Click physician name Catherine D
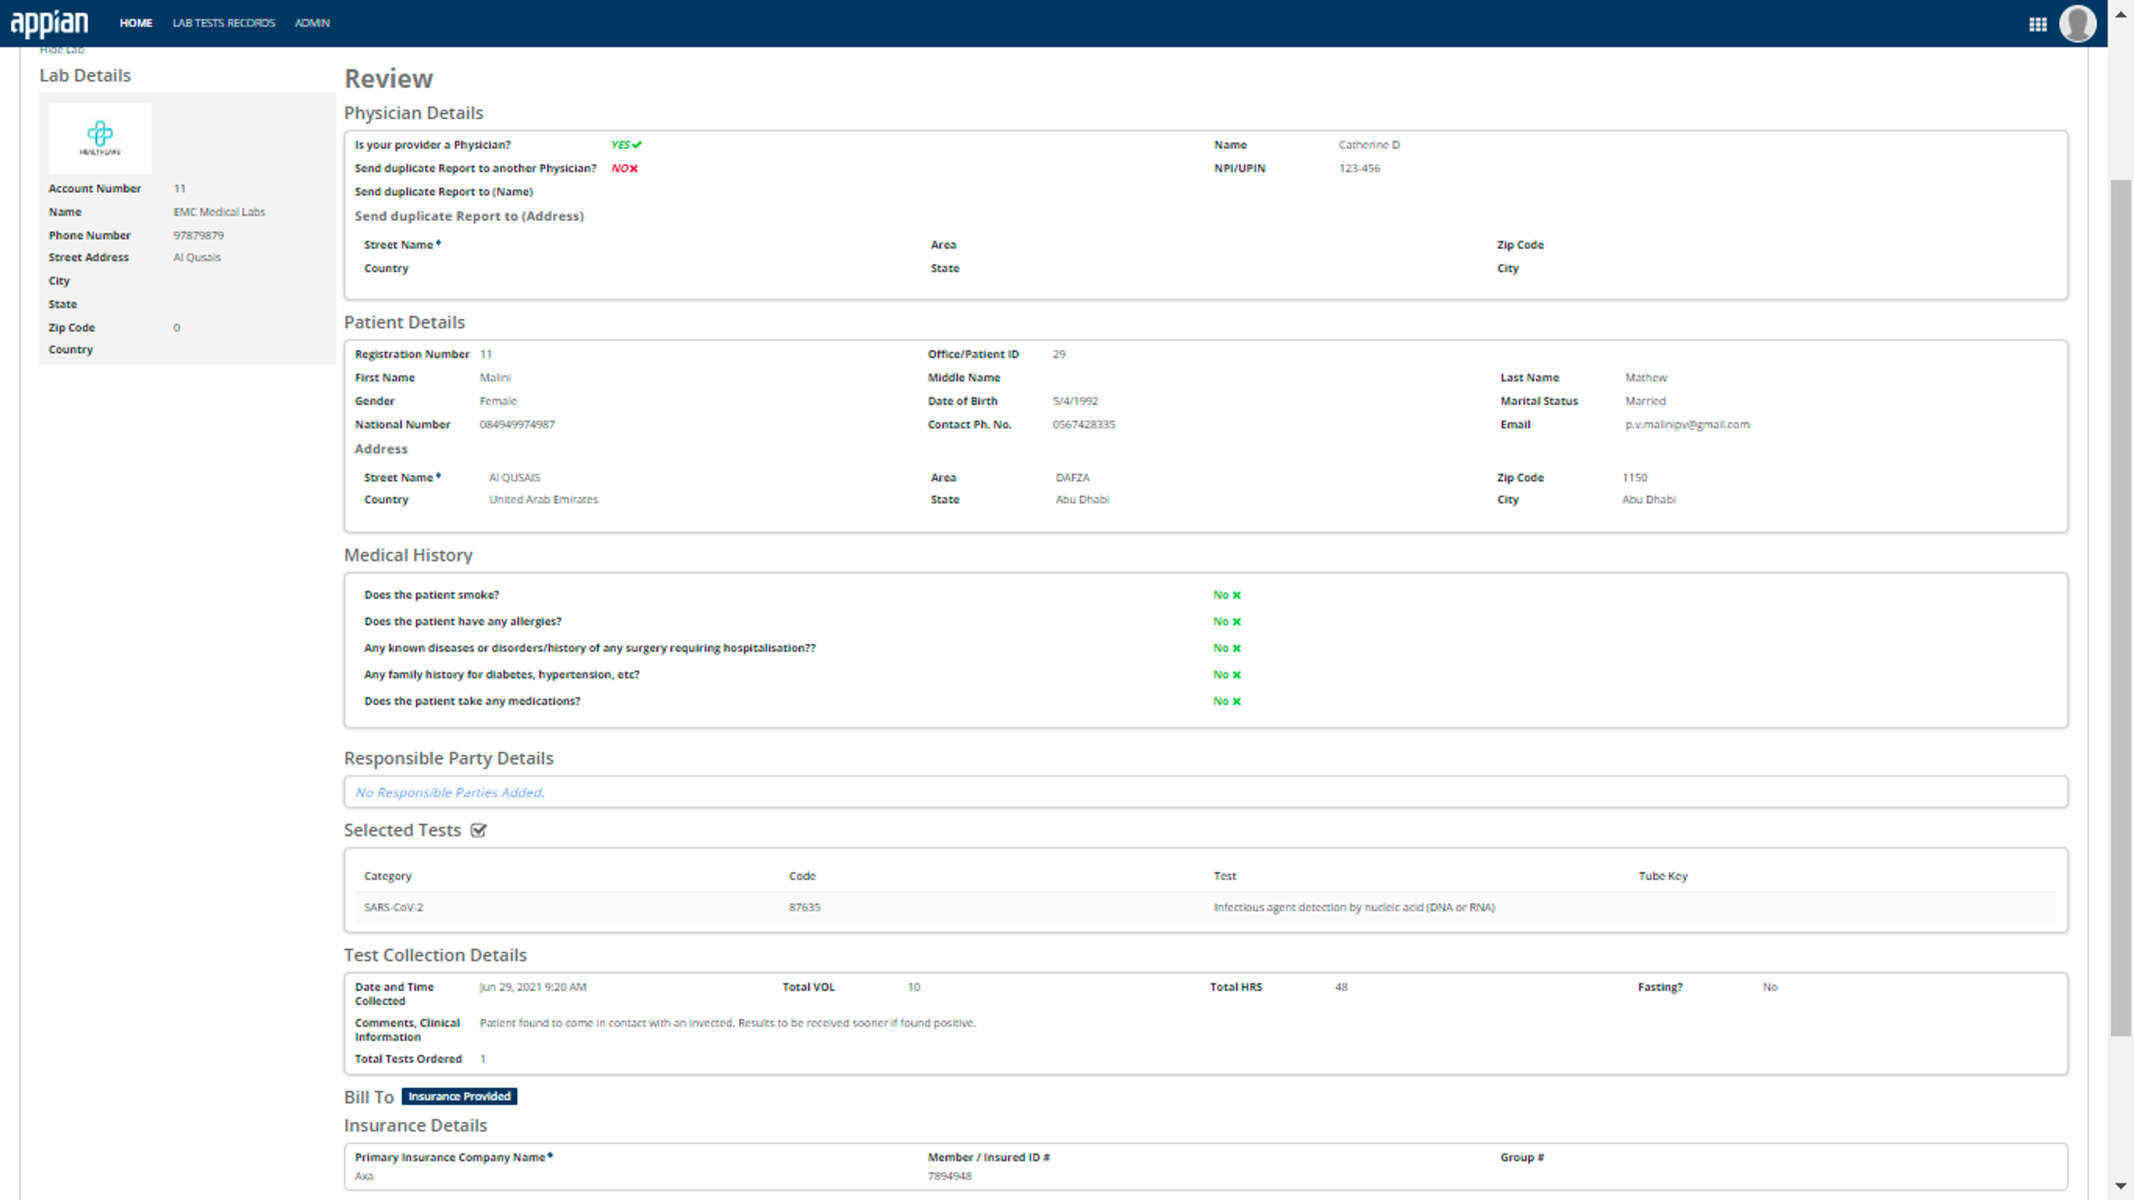Viewport: 2134px width, 1200px height. click(x=1369, y=145)
